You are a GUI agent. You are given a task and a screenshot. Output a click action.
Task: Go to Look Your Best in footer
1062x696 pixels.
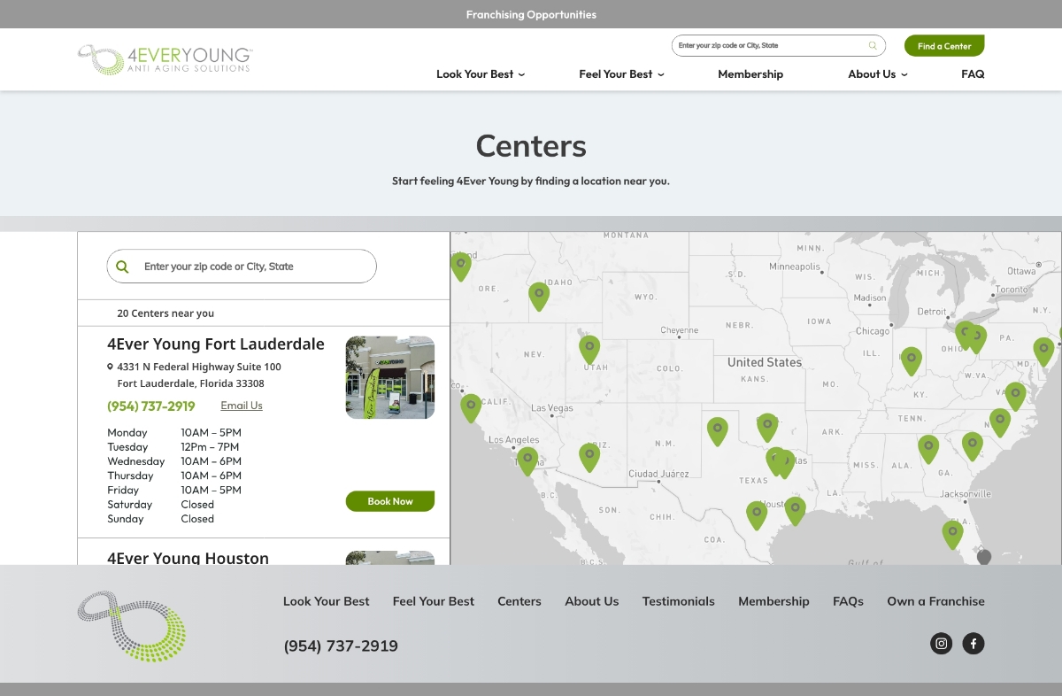click(327, 601)
